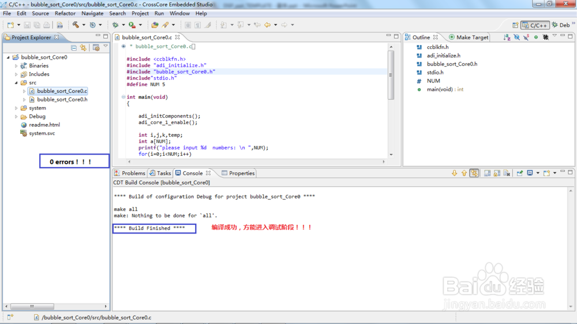Switch to the Problems tab

tap(129, 173)
